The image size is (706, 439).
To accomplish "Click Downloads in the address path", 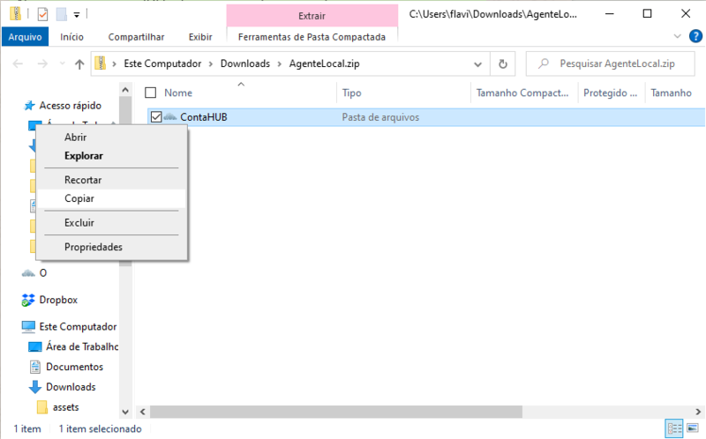I will tap(245, 63).
